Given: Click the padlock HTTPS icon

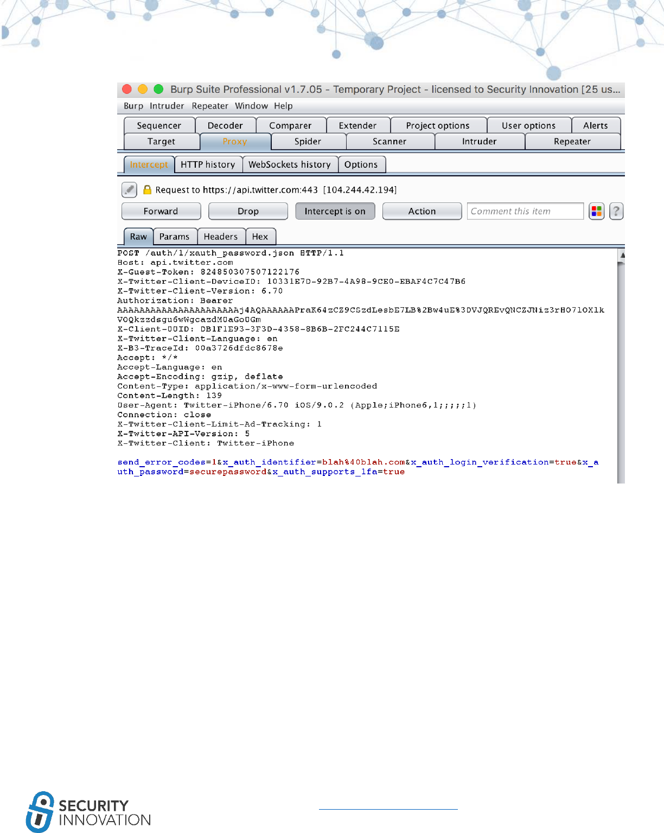Looking at the screenshot, I should click(147, 189).
